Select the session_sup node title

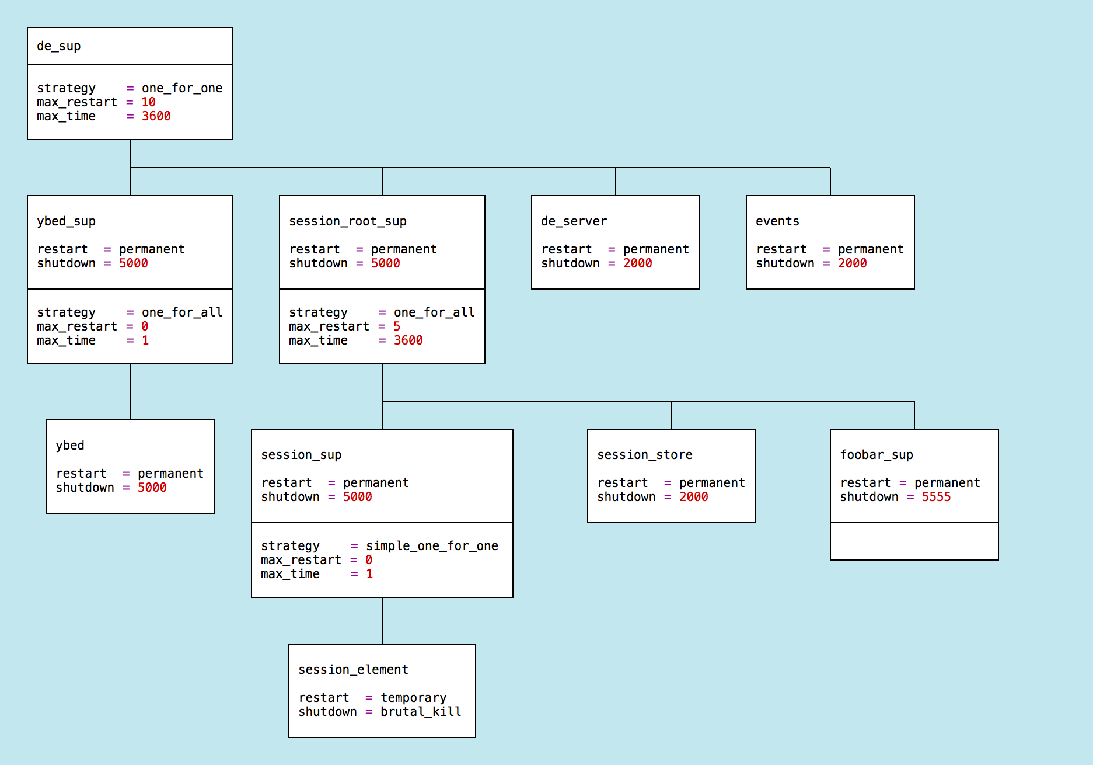(301, 455)
